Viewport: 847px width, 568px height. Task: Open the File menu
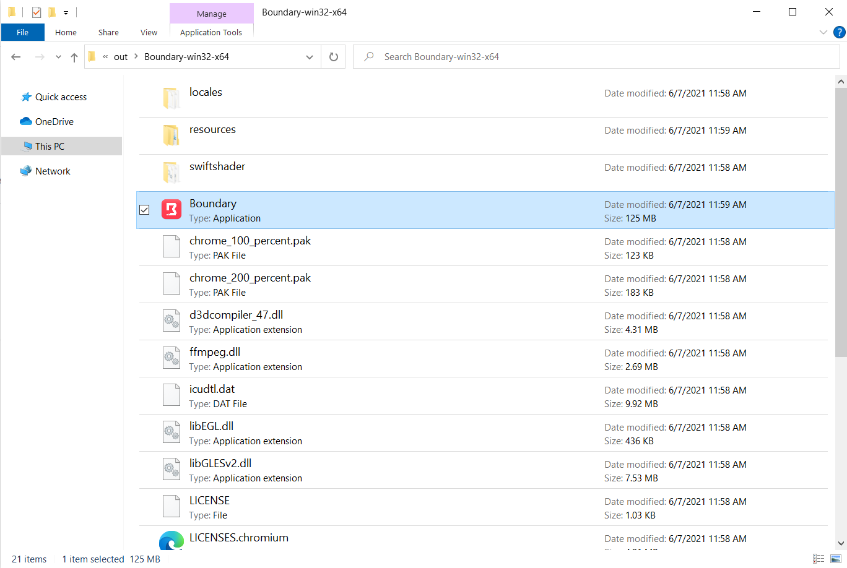(23, 32)
